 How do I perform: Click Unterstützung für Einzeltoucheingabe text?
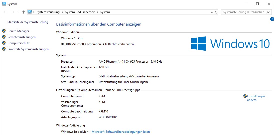[x=124, y=82]
